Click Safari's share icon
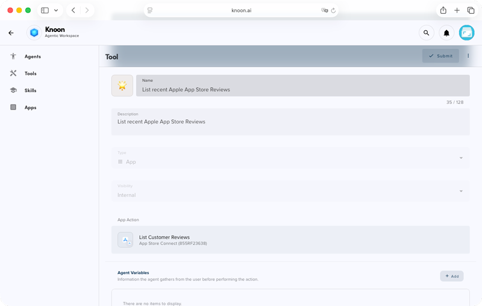Image resolution: width=482 pixels, height=306 pixels. pos(443,10)
